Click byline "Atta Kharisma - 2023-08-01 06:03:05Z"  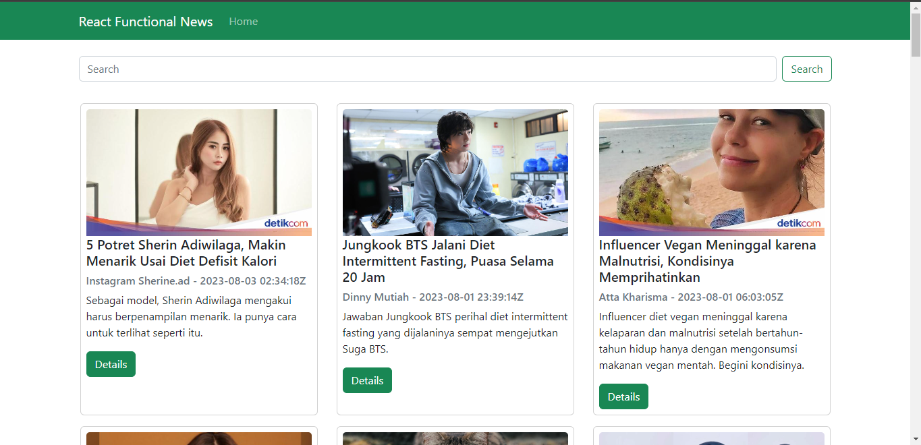[x=691, y=297]
